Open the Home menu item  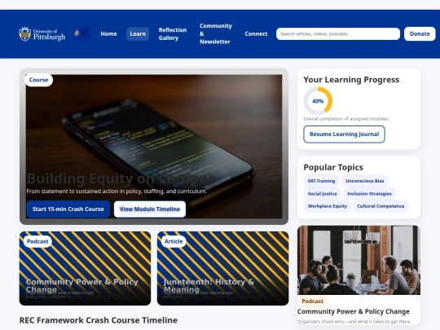tap(108, 33)
